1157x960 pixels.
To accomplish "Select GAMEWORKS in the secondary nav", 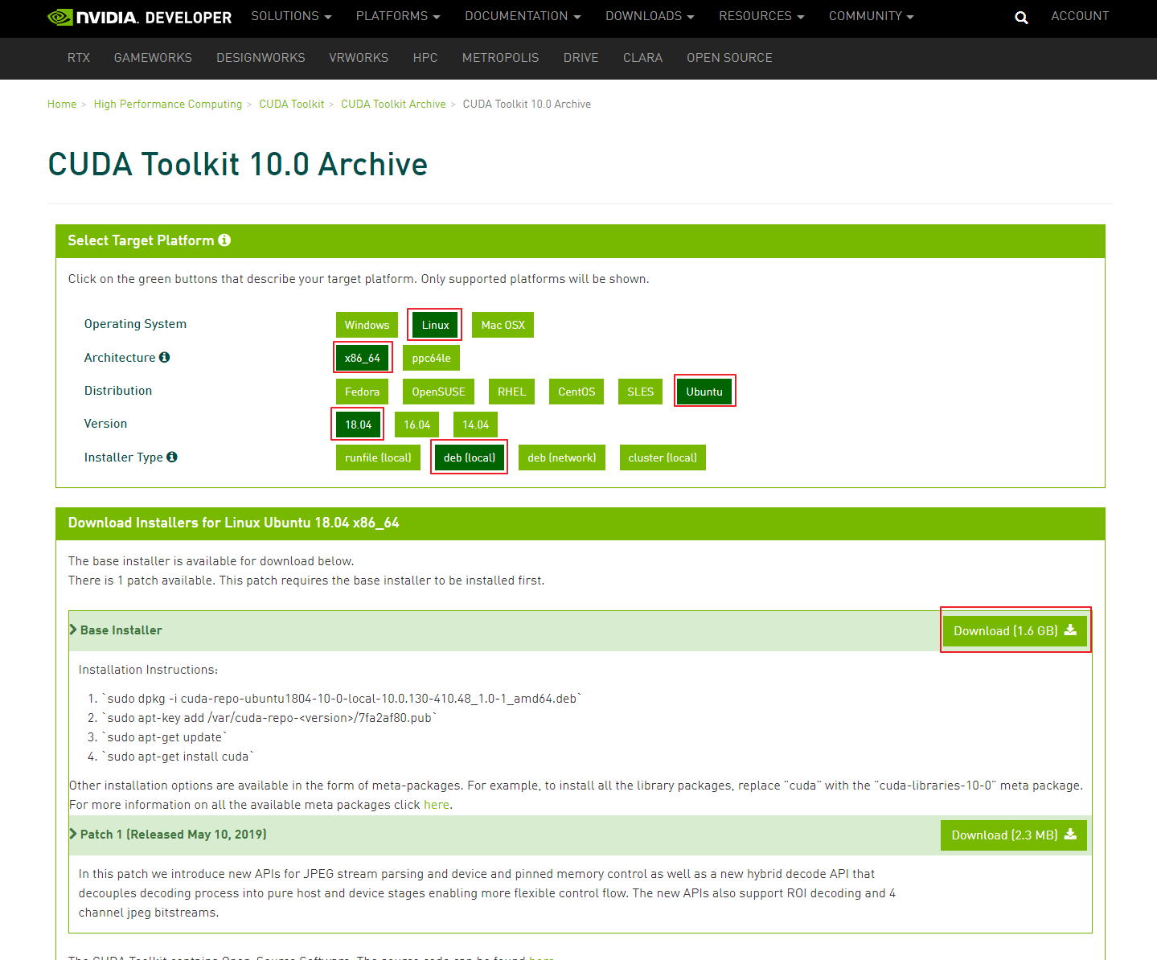I will tap(153, 58).
